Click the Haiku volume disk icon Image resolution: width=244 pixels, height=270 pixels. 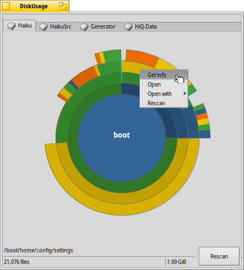point(12,26)
